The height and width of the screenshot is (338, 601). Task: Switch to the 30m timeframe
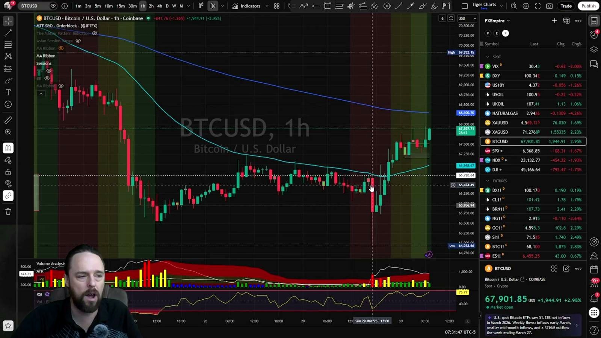(133, 6)
